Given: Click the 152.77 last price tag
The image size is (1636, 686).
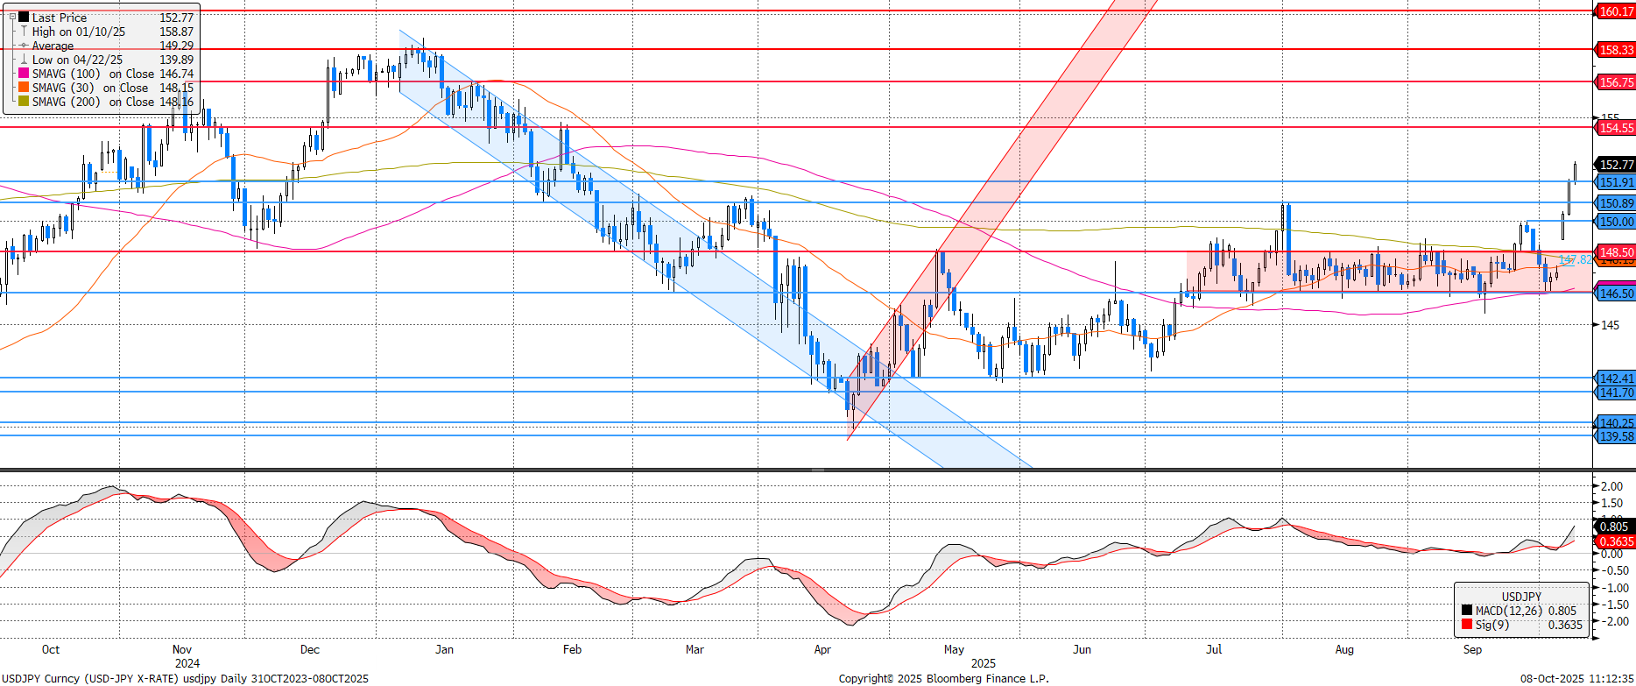Looking at the screenshot, I should (x=1616, y=164).
